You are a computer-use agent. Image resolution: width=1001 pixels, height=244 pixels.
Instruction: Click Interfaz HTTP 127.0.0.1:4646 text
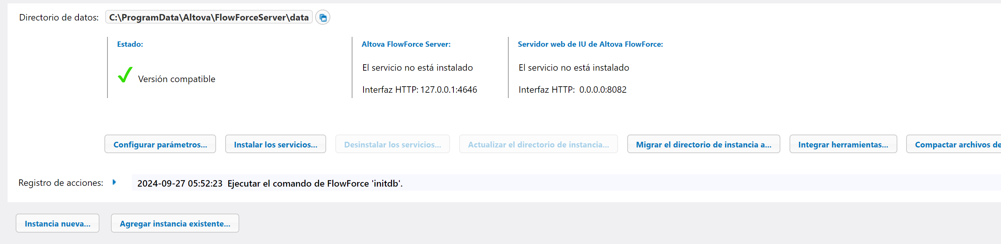pyautogui.click(x=420, y=89)
